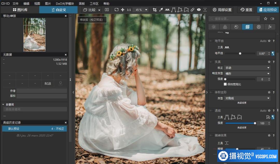Image resolution: width=280 pixels, height=164 pixels.
Task: Click the miniature tool in the 微缩效果 panel
Action: pyautogui.click(x=227, y=143)
